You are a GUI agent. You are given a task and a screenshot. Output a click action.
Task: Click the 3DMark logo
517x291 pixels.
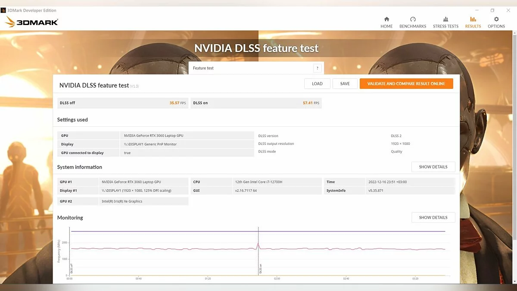click(32, 22)
